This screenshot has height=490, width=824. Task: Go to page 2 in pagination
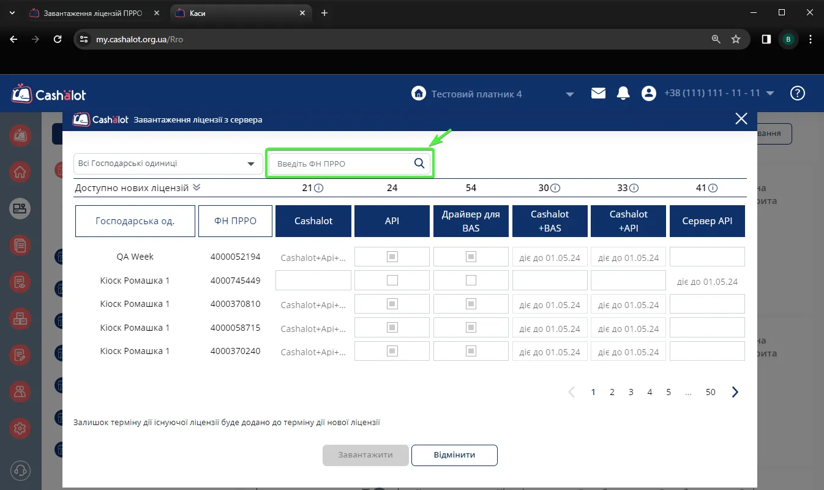coord(612,392)
